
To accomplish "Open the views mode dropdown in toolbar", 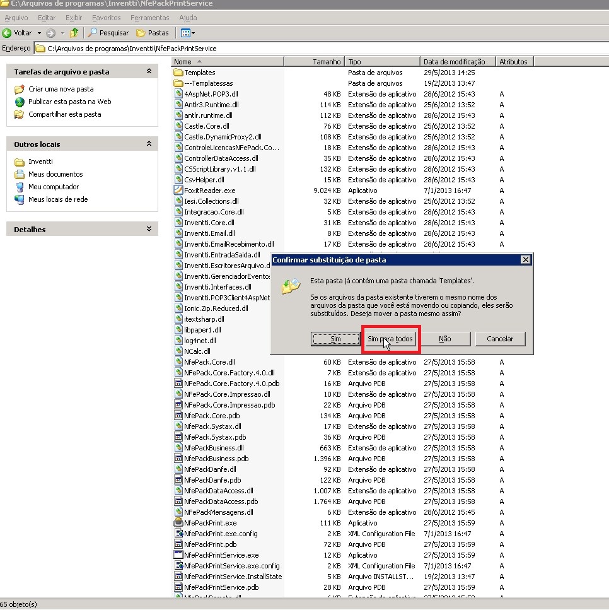I will [188, 33].
